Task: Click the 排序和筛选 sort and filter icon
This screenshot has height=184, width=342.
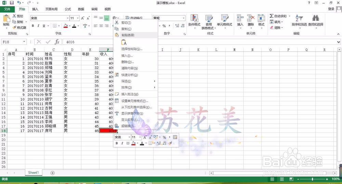Action: pos(299,18)
